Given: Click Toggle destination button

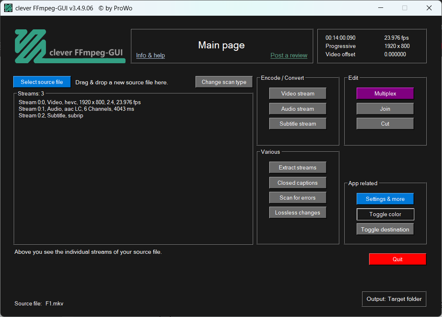Looking at the screenshot, I should coord(385,229).
